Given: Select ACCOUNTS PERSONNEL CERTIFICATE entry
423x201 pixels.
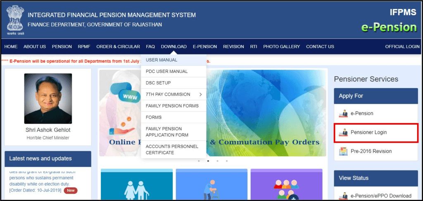Looking at the screenshot, I should (173, 150).
